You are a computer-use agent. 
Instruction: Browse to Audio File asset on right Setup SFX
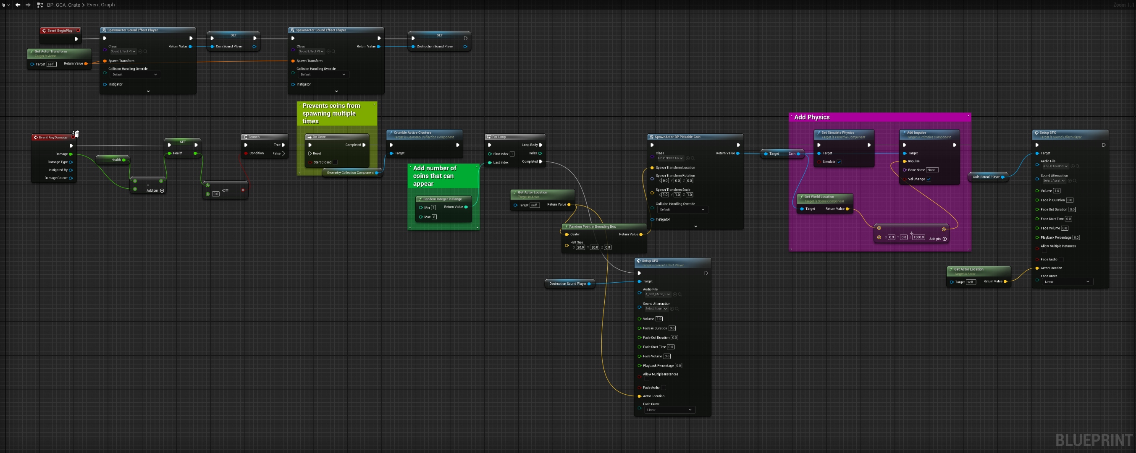[x=1078, y=166]
